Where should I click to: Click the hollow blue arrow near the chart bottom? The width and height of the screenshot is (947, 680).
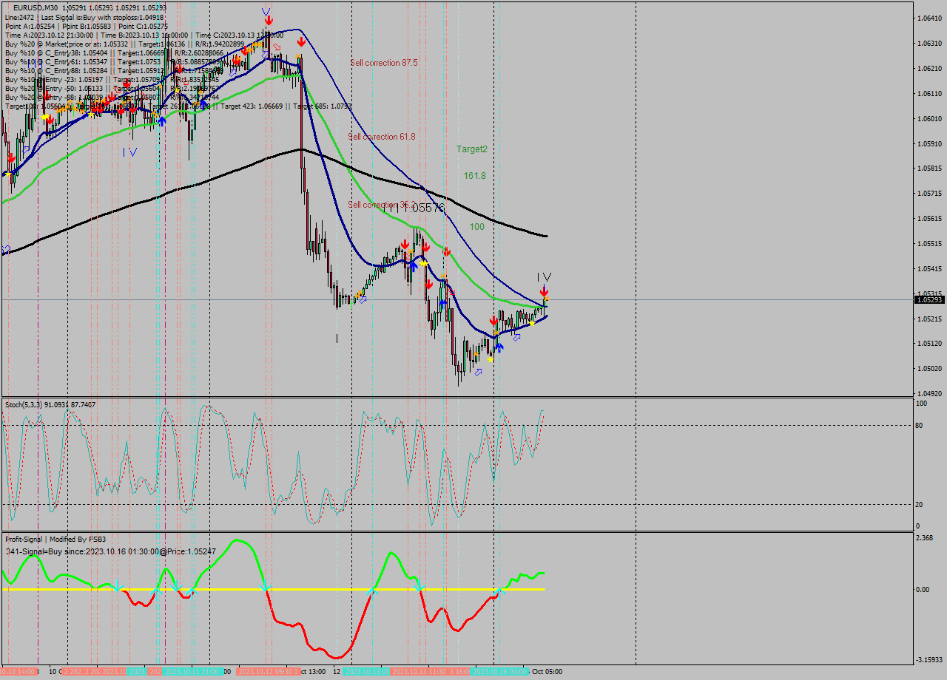click(479, 372)
